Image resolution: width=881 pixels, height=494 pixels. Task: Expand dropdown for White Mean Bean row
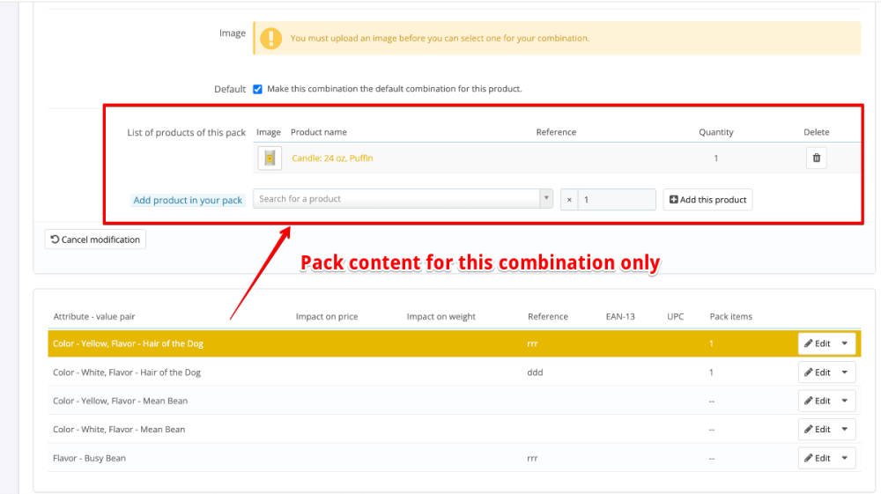click(845, 430)
